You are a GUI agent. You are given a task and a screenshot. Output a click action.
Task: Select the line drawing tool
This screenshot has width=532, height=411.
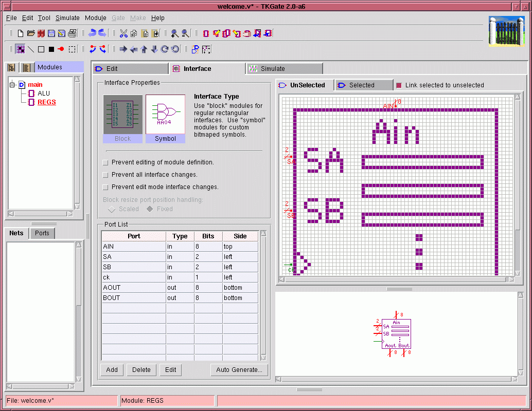pos(31,49)
